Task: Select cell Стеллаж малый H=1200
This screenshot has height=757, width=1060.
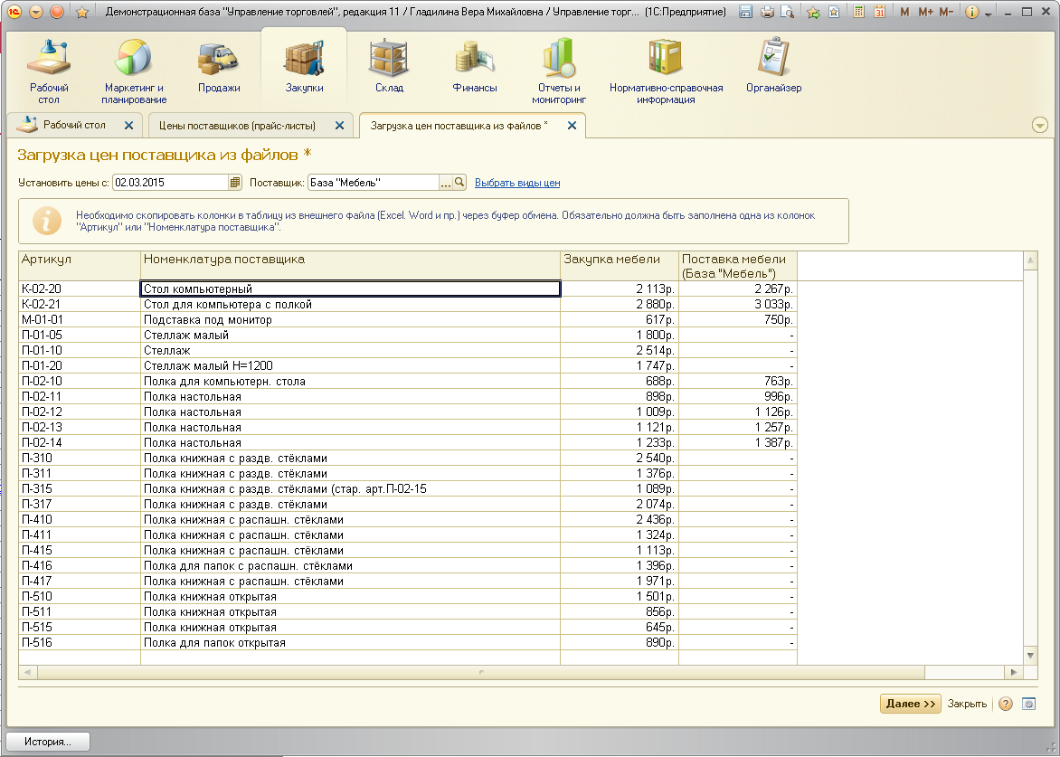Action: pos(350,365)
